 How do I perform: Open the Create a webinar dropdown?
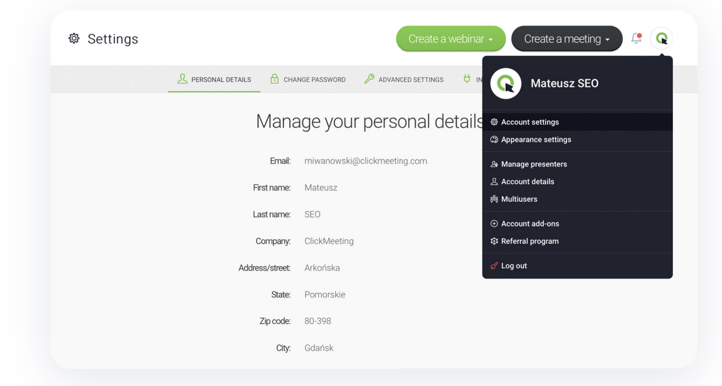coord(451,38)
